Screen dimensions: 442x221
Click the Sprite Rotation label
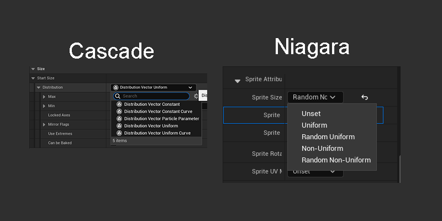tap(267, 154)
